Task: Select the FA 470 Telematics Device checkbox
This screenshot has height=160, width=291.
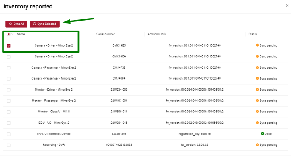Action: point(8,134)
